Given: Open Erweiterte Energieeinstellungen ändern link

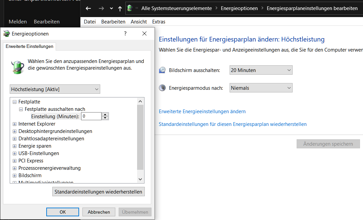Looking at the screenshot, I should (x=202, y=112).
